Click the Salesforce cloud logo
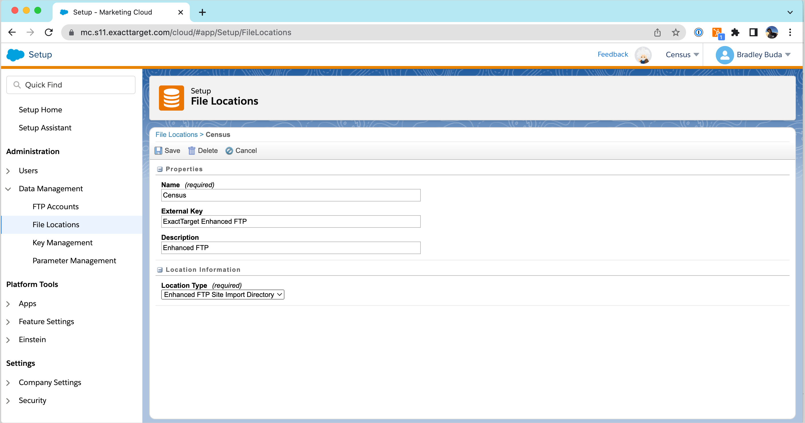Viewport: 805px width, 423px height. click(15, 55)
